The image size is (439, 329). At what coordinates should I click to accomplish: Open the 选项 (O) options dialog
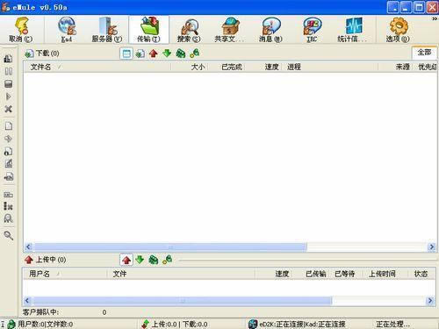click(x=398, y=30)
